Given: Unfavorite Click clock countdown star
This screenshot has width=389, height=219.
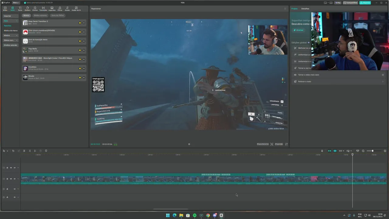Looking at the screenshot, I should pos(80,32).
